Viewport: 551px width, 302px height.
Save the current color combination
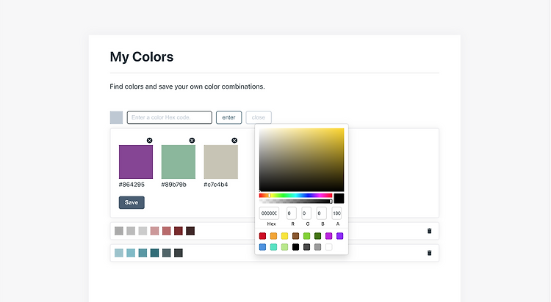tap(132, 202)
